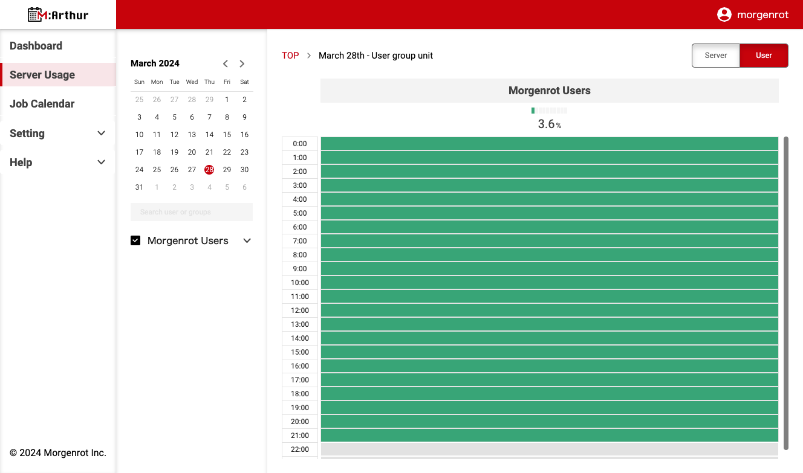Viewport: 803px width, 473px height.
Task: Expand the Setting menu chevron
Action: [101, 134]
